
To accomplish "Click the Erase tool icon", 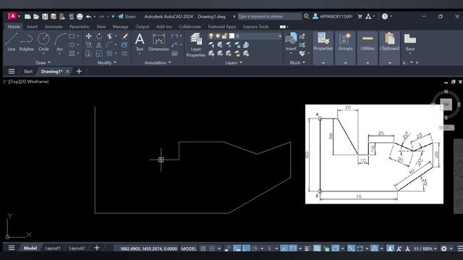I will [124, 36].
